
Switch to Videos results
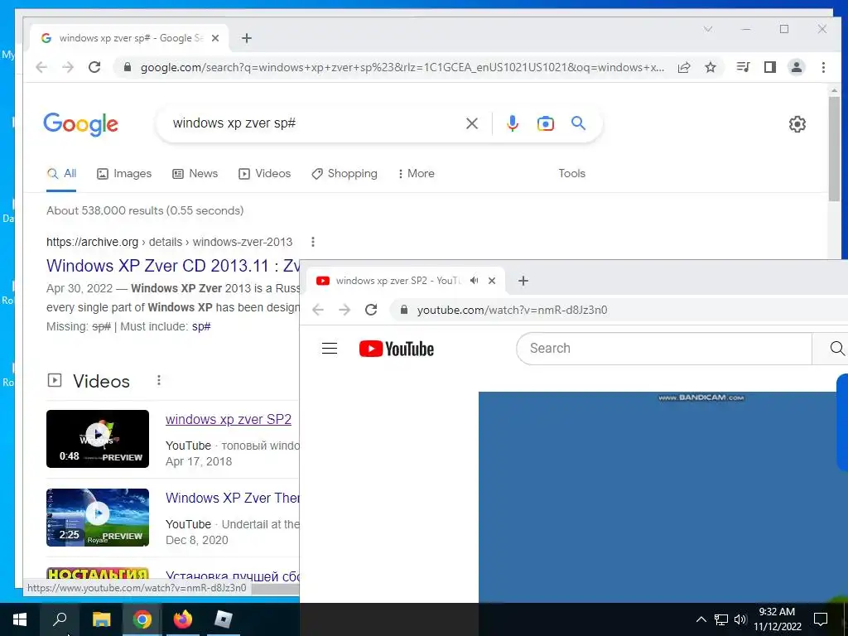pyautogui.click(x=264, y=174)
